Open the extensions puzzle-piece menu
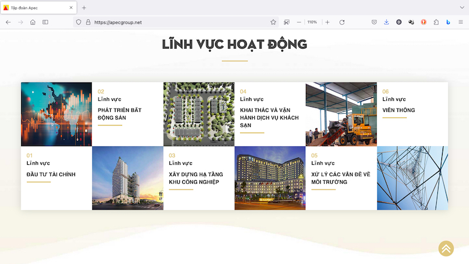 [436, 22]
